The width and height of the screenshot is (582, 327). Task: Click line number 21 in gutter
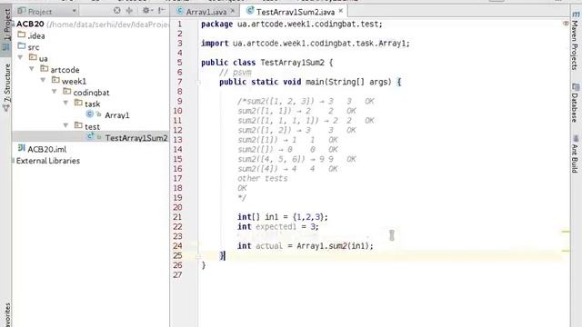177,217
